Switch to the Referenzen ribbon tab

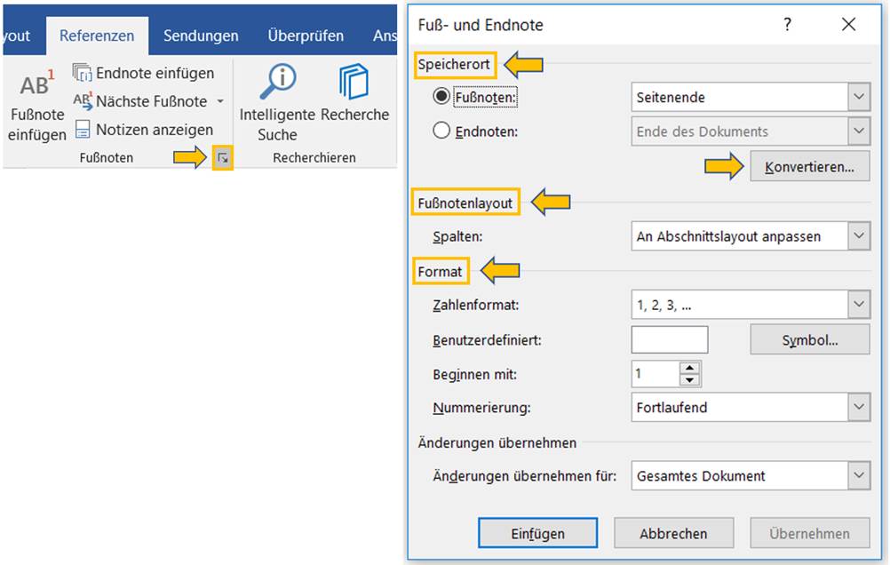[97, 36]
